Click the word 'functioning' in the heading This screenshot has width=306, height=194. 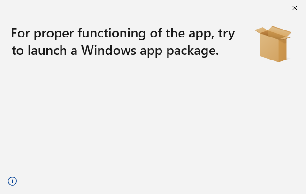point(112,33)
